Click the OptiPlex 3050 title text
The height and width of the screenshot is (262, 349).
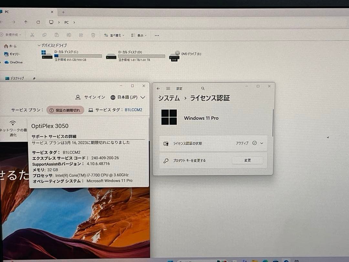click(x=50, y=126)
